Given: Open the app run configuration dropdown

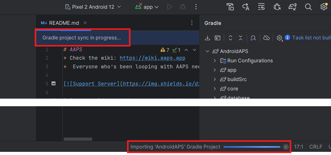Looking at the screenshot, I should (x=147, y=7).
